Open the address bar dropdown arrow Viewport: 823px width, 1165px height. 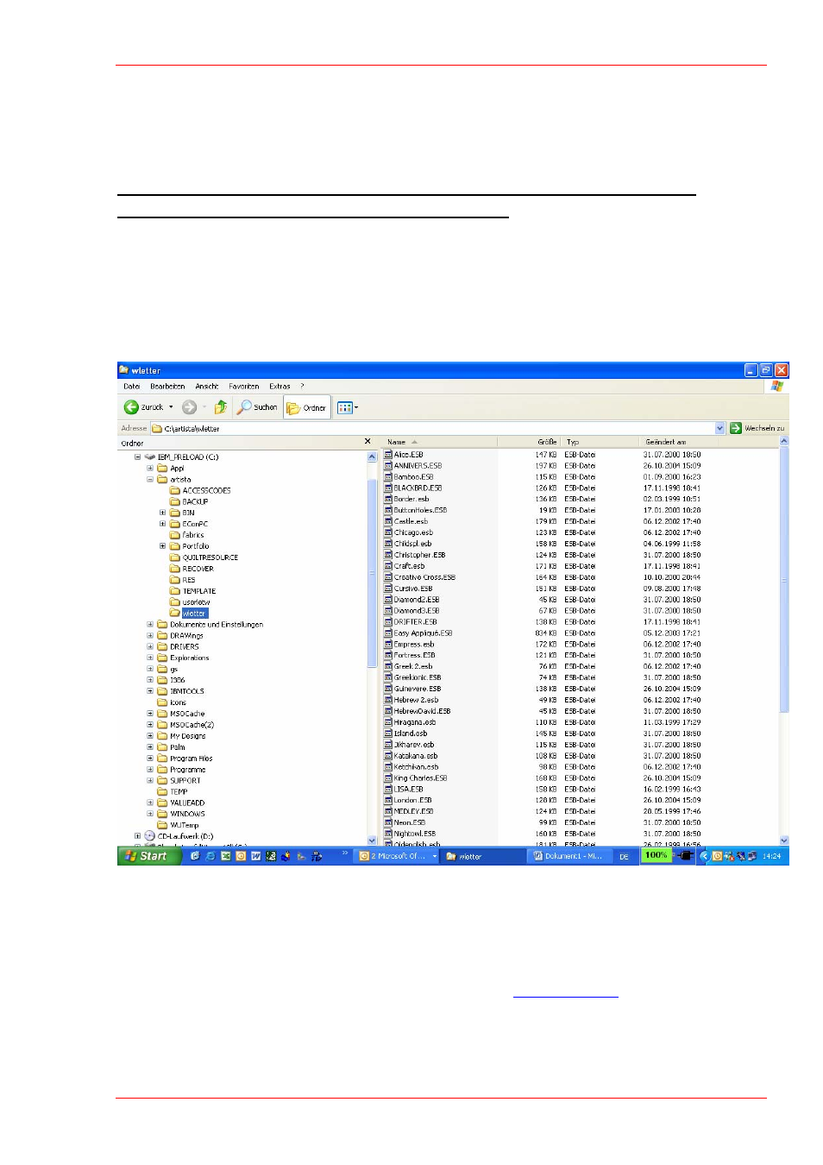720,428
